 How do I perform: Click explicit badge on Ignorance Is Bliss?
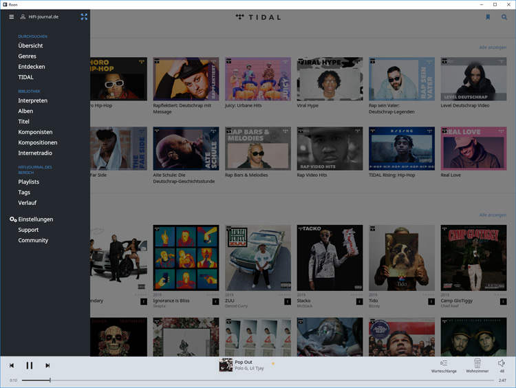[215, 301]
